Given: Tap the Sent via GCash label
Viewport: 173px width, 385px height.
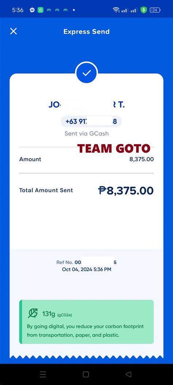Looking at the screenshot, I should (86, 134).
